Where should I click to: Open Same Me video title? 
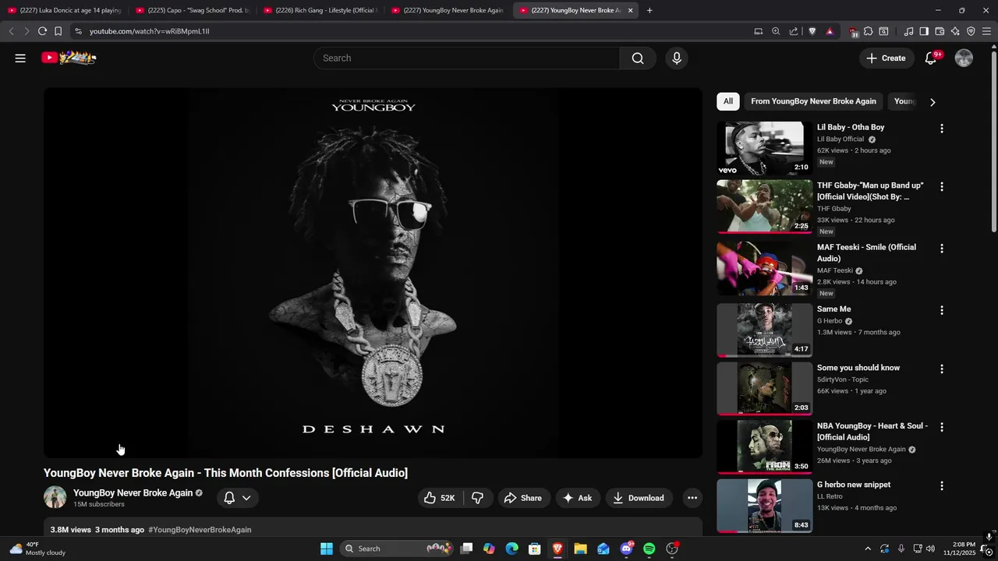tap(833, 309)
